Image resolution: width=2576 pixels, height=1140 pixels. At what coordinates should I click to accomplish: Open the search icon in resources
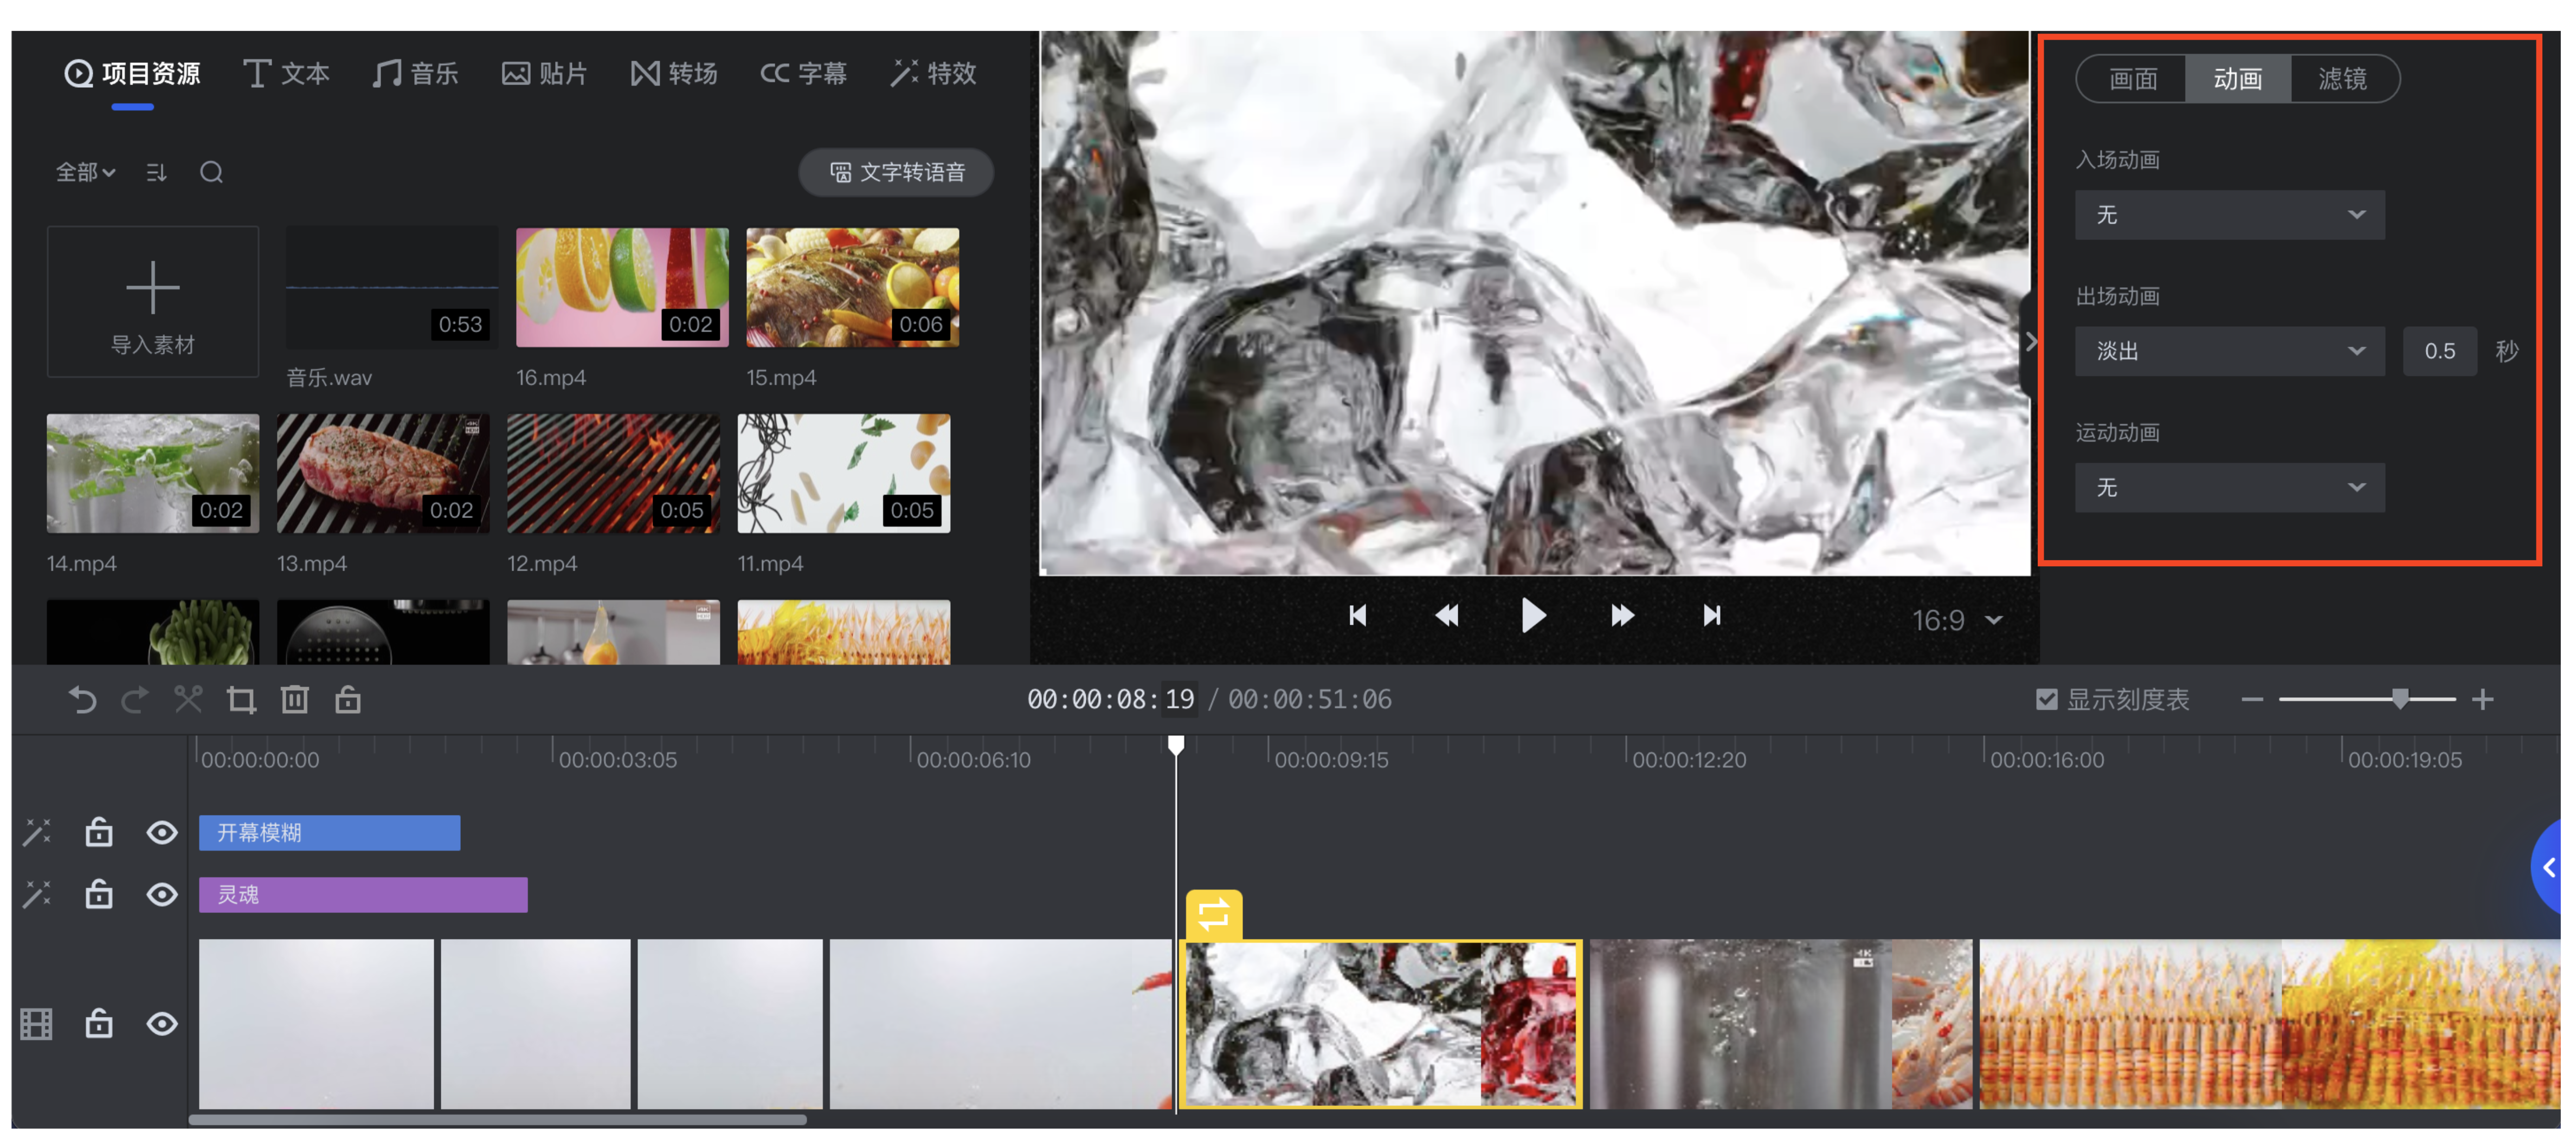tap(211, 172)
